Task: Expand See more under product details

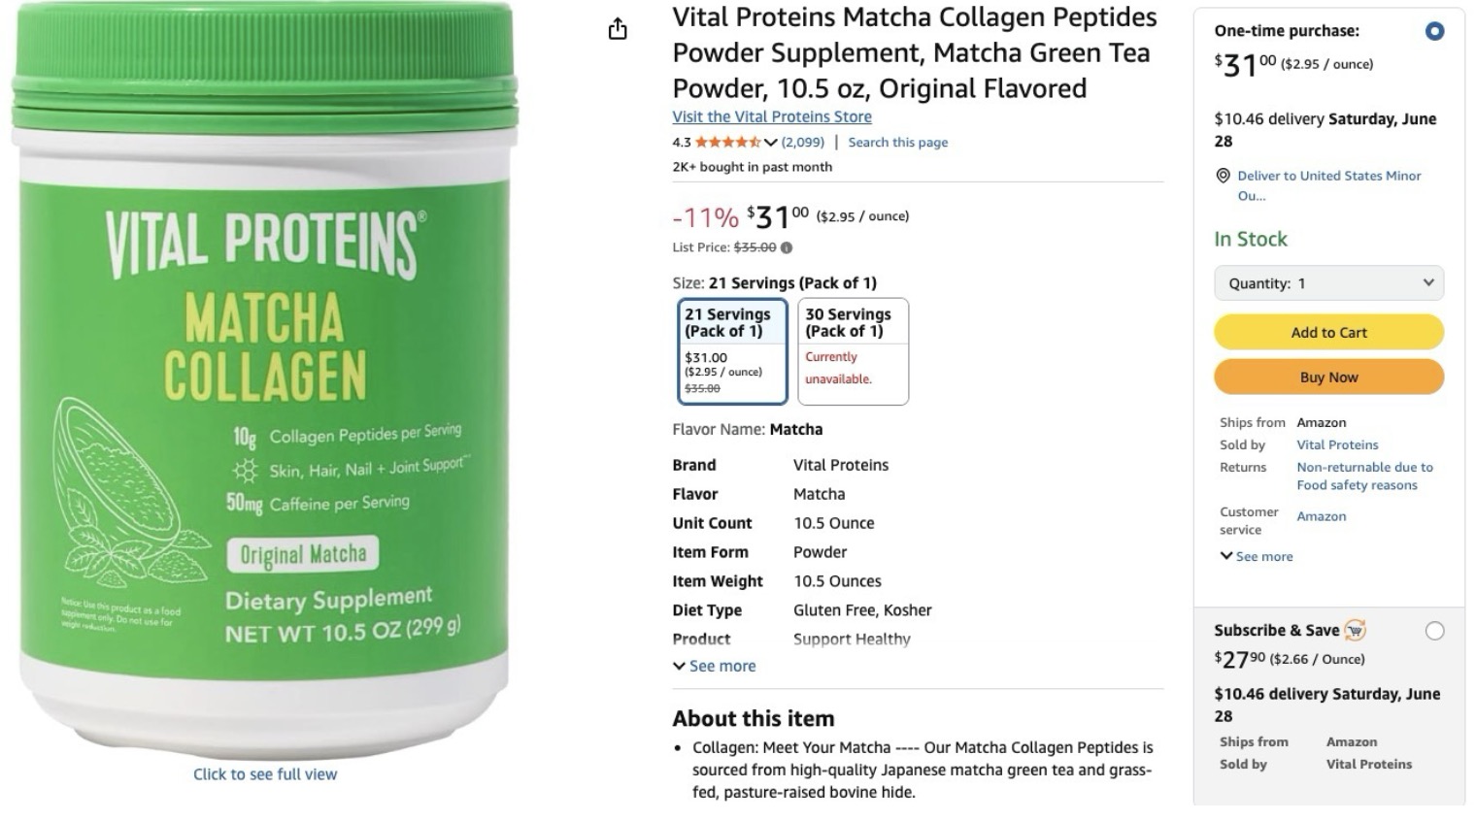Action: coord(714,666)
